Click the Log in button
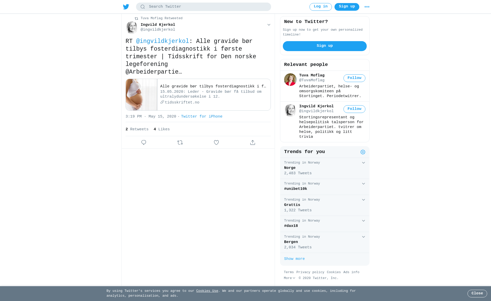Screen dimensions: 491x301 pyautogui.click(x=321, y=7)
